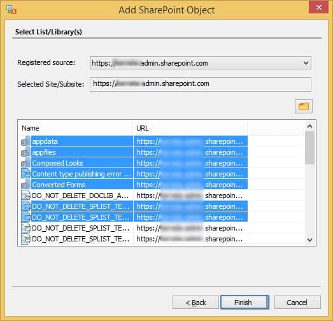Click the Finish button

tap(244, 302)
